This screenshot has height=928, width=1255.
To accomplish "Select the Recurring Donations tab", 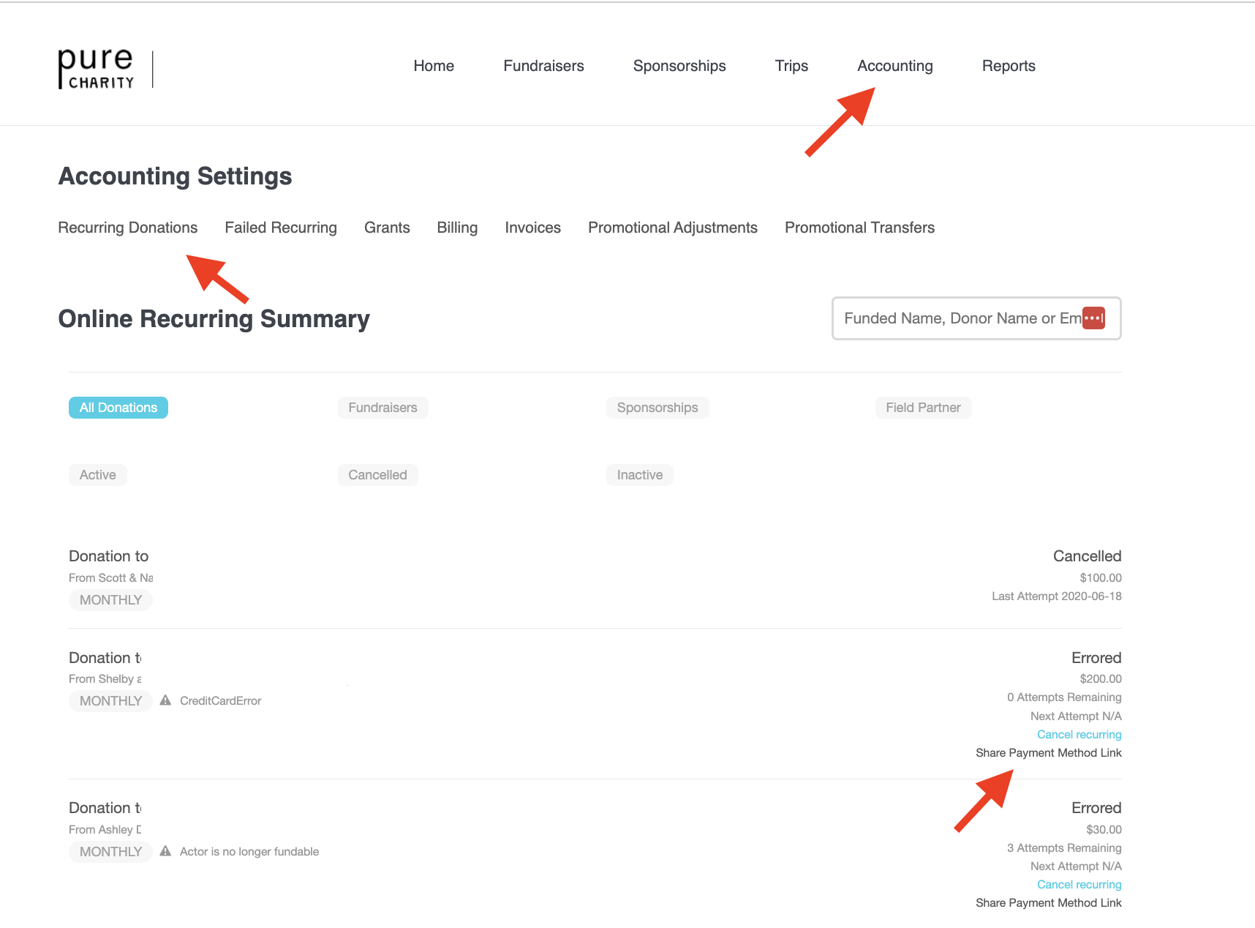I will click(128, 228).
